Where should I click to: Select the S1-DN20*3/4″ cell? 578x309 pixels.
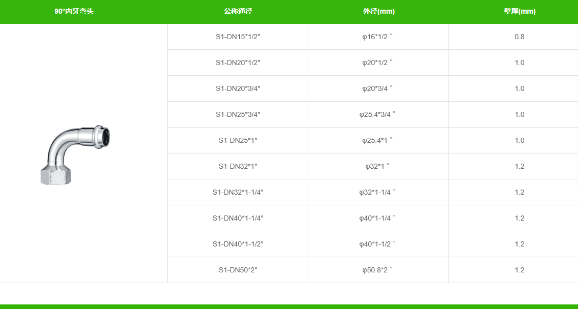click(238, 88)
